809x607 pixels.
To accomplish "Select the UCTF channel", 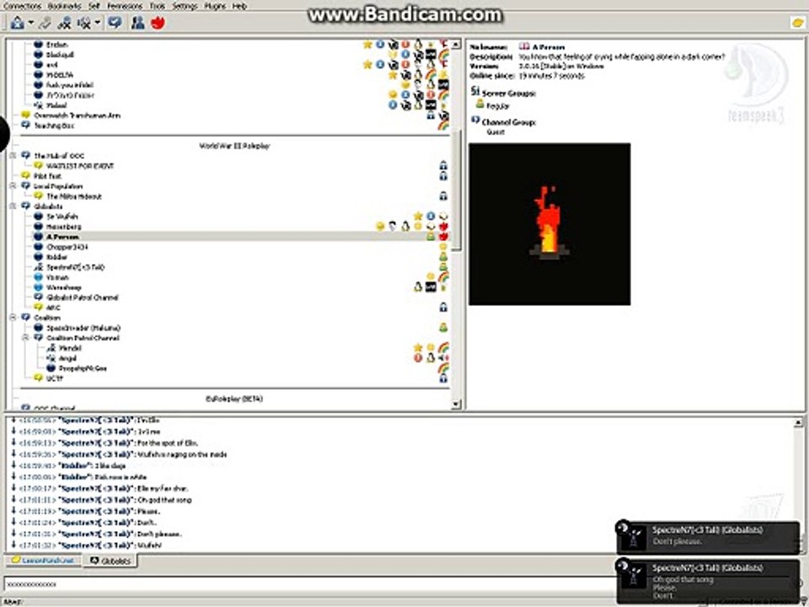I will 54,379.
